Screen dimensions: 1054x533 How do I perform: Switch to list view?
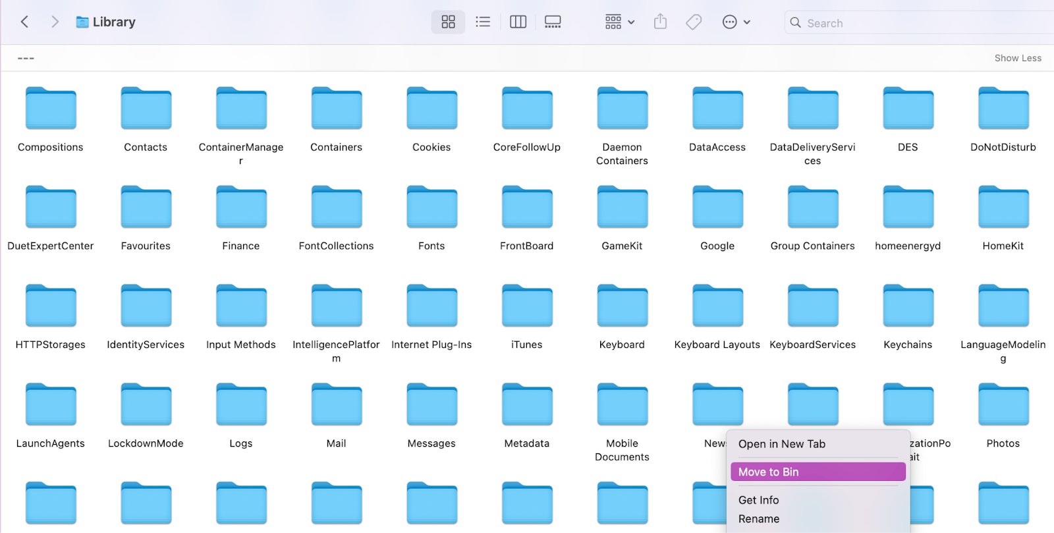[483, 22]
